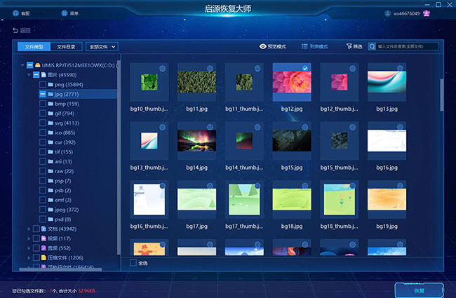Select the gif (794) folder
Screen dimensions: 456x298
coord(65,114)
